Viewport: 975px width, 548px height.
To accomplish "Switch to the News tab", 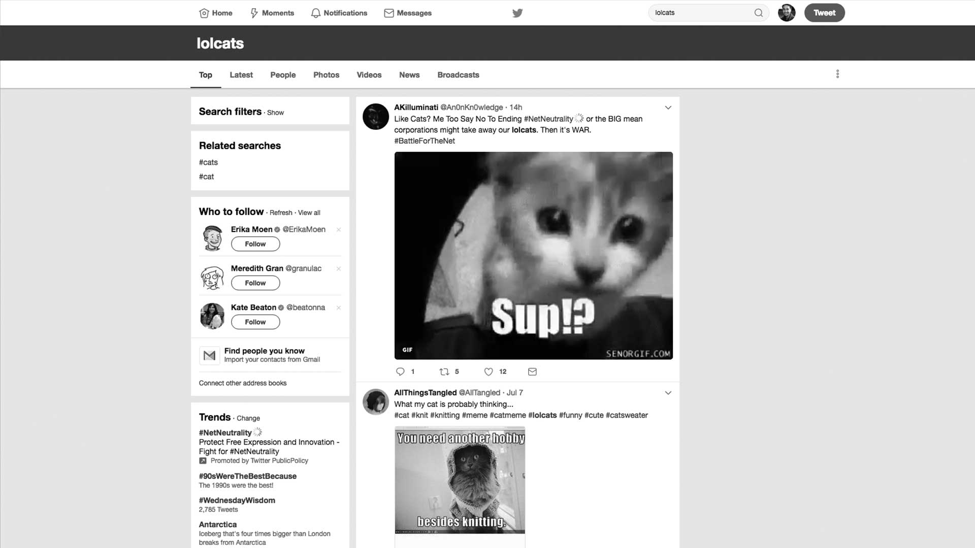I will click(x=409, y=75).
